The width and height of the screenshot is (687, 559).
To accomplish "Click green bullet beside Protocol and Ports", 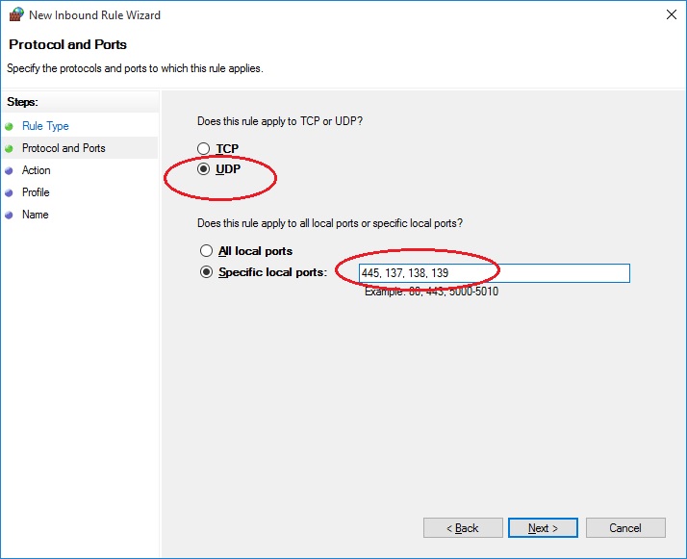I will [10, 148].
